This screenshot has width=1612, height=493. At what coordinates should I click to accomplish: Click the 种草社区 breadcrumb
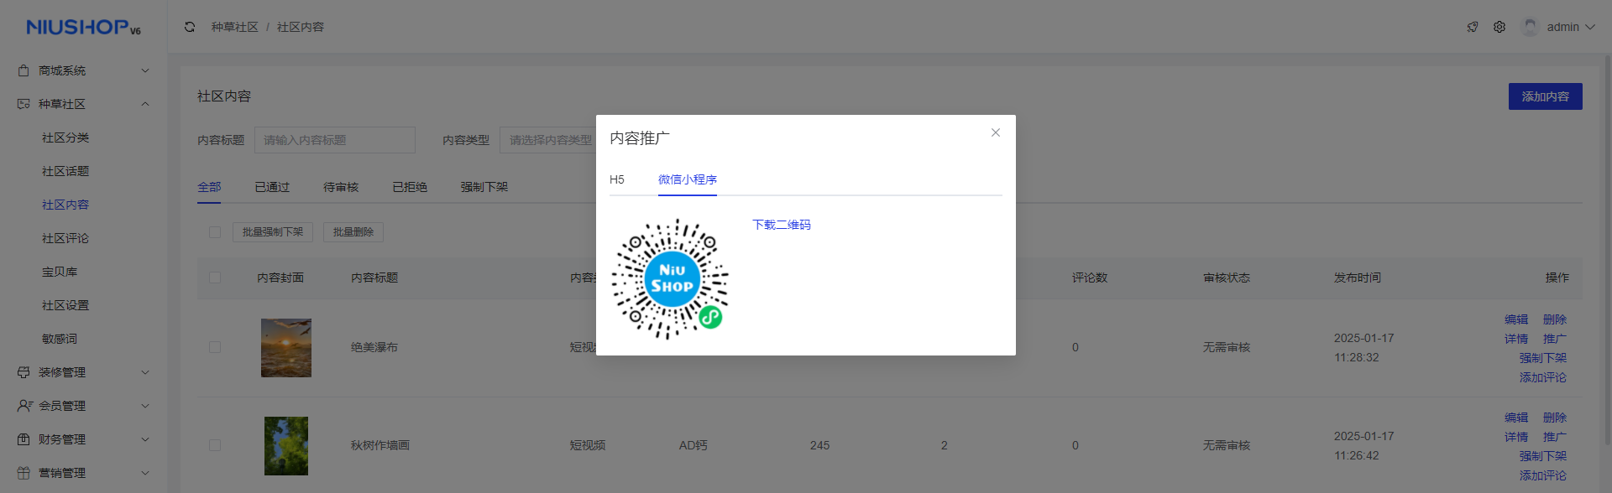(235, 27)
